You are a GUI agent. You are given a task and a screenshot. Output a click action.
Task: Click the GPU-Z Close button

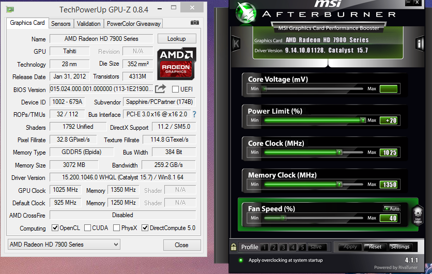click(x=181, y=245)
